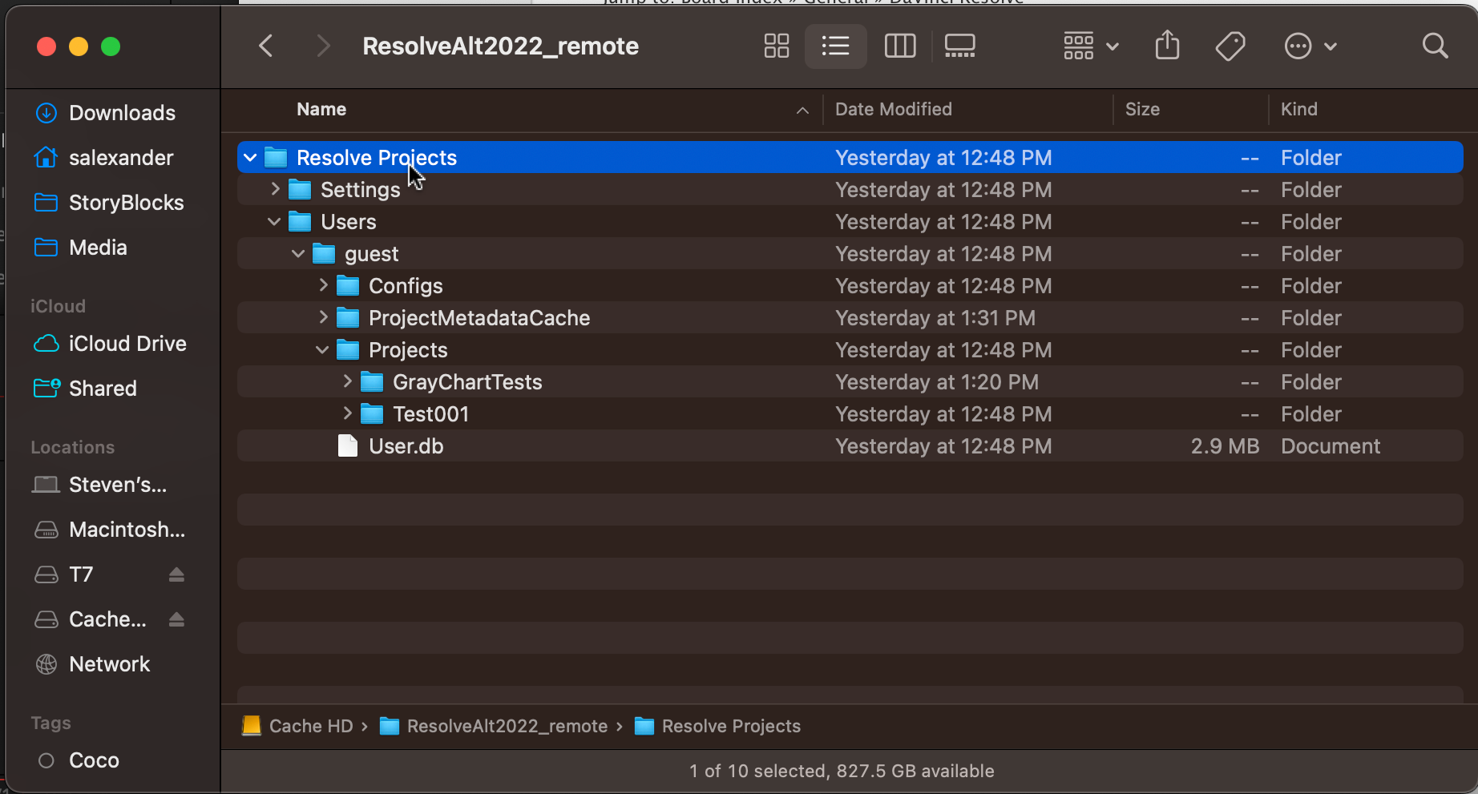Select the Test001 folder name
This screenshot has width=1478, height=794.
(x=430, y=414)
